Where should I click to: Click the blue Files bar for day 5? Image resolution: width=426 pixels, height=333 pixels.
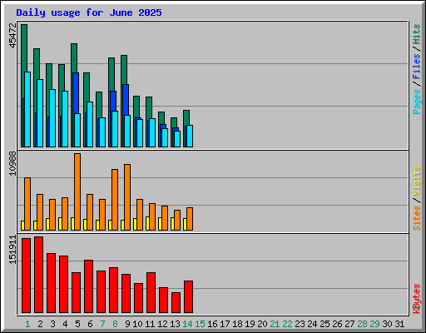76,93
